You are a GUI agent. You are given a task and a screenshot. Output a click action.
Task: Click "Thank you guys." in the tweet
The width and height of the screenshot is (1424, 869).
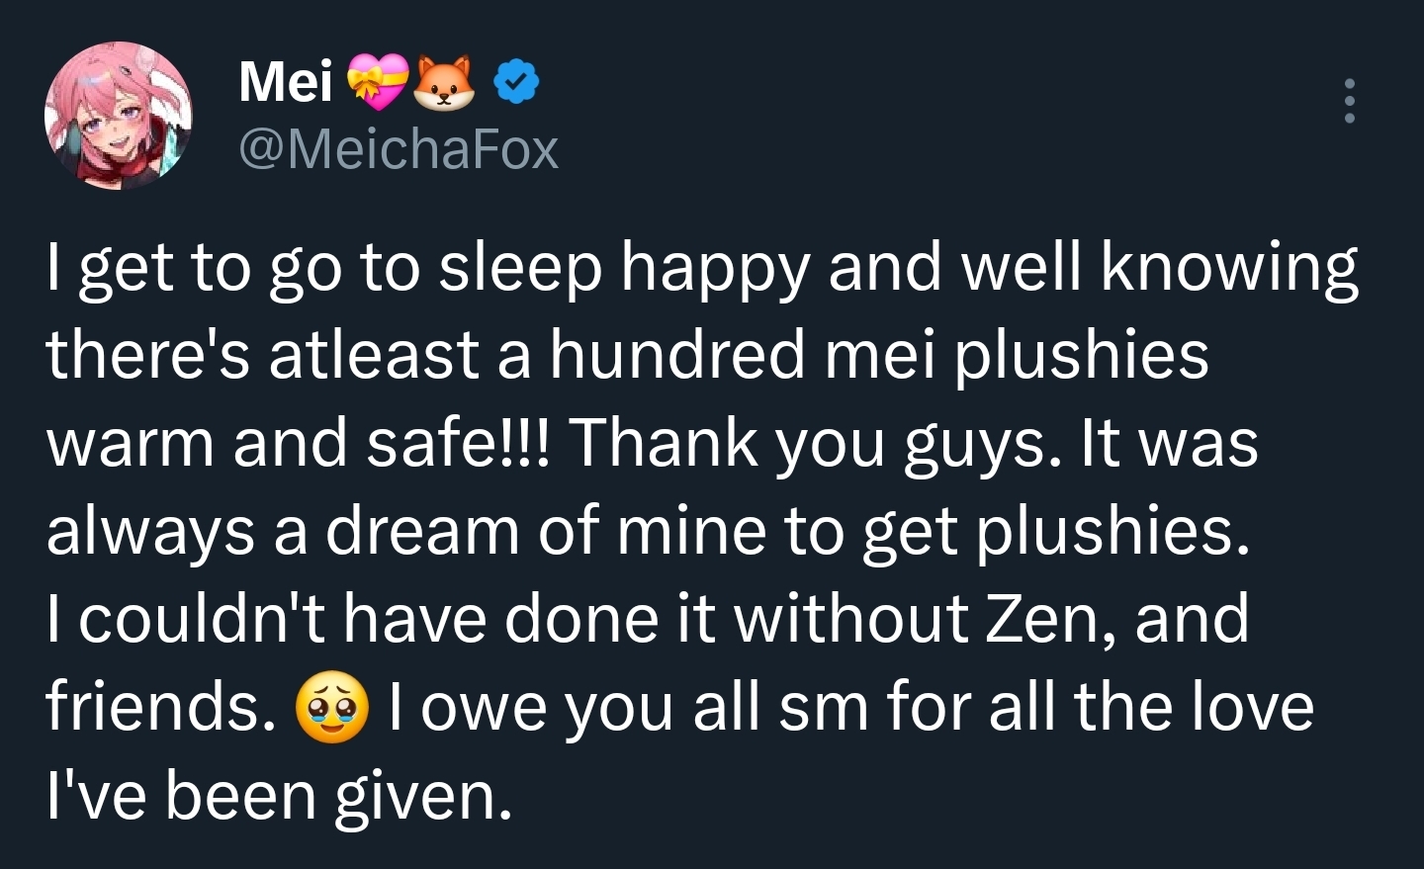(807, 444)
